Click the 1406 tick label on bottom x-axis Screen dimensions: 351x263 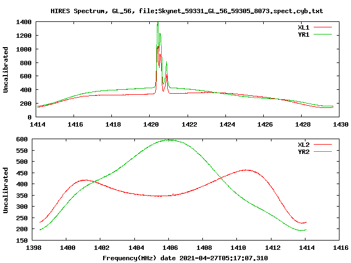(x=170, y=248)
